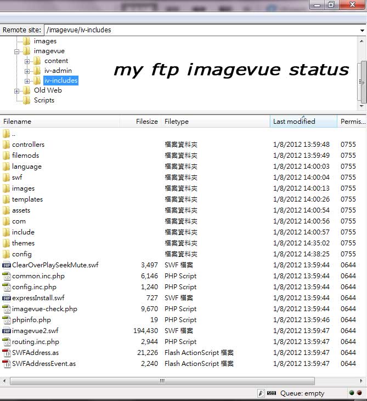This screenshot has width=367, height=401.
Task: Click the routing.inc.php file icon
Action: [7, 342]
